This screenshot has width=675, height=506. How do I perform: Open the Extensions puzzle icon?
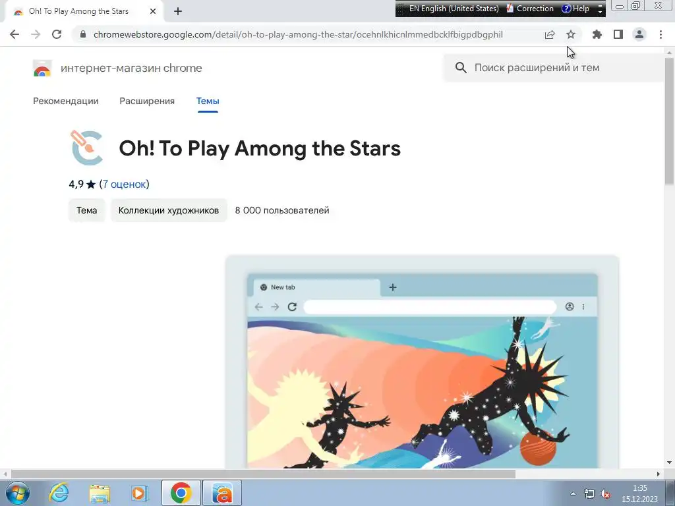click(x=597, y=34)
